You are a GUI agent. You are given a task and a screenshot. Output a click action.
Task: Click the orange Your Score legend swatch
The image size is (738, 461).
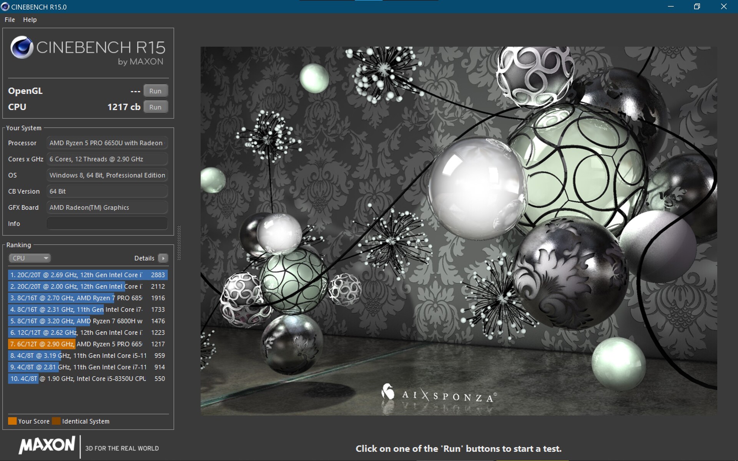tap(12, 421)
